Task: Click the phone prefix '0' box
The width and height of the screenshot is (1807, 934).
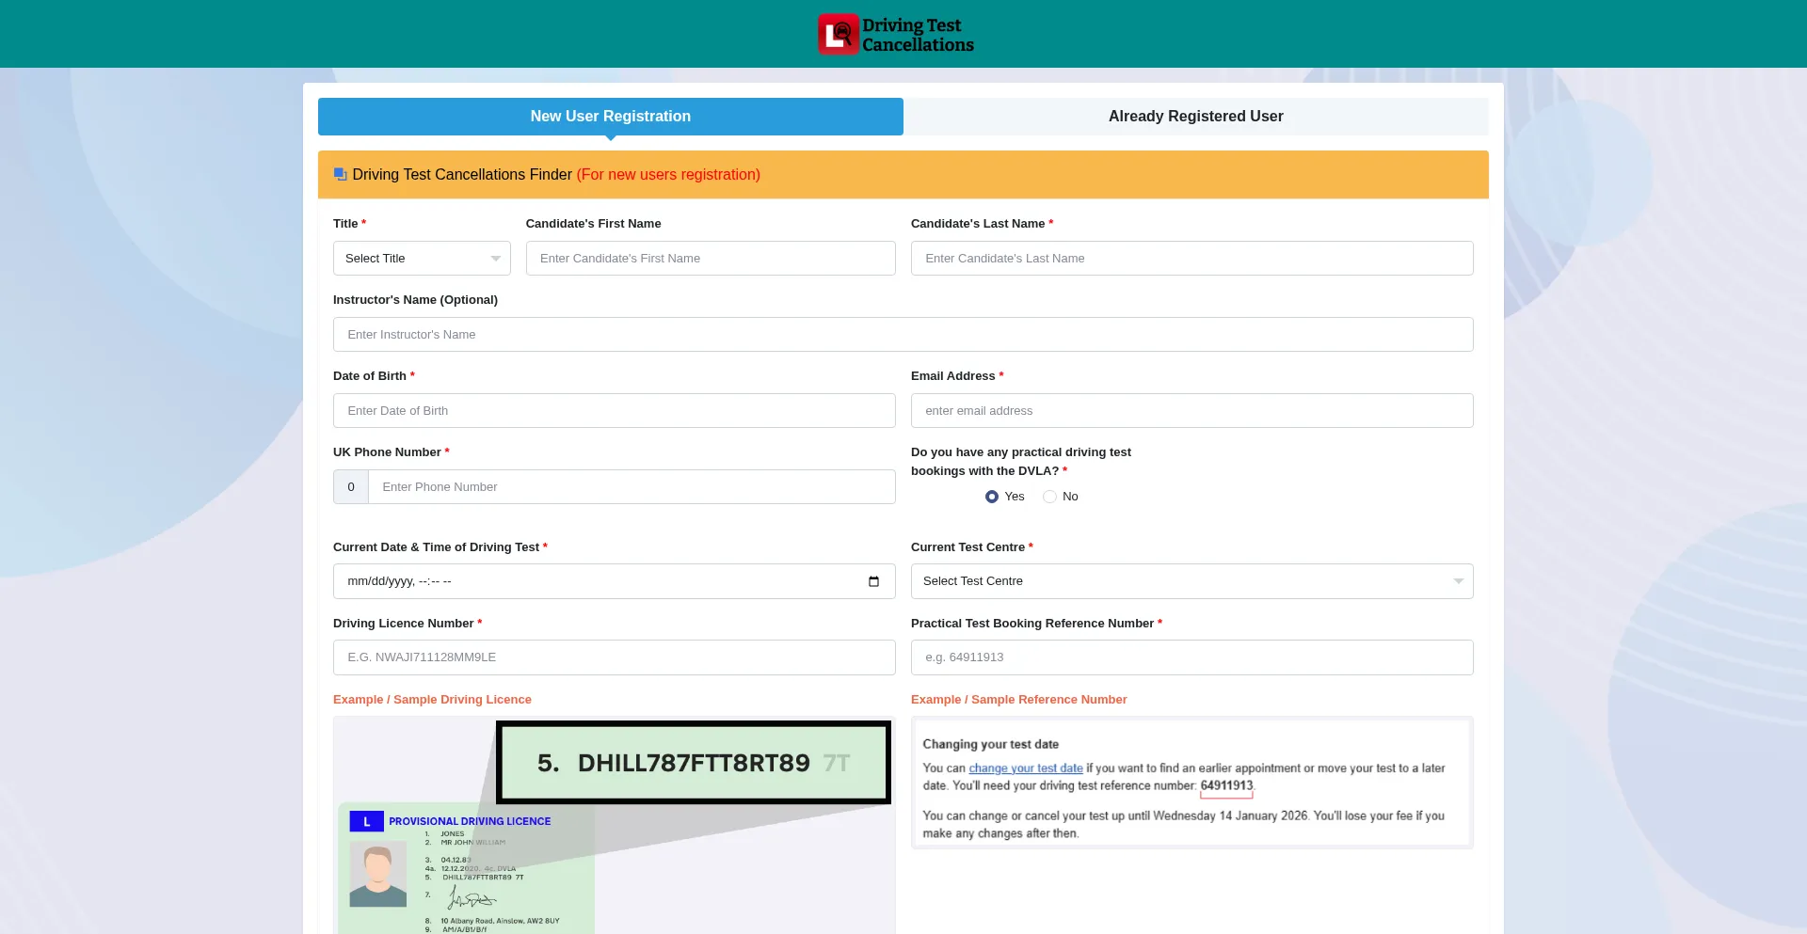Action: point(351,487)
